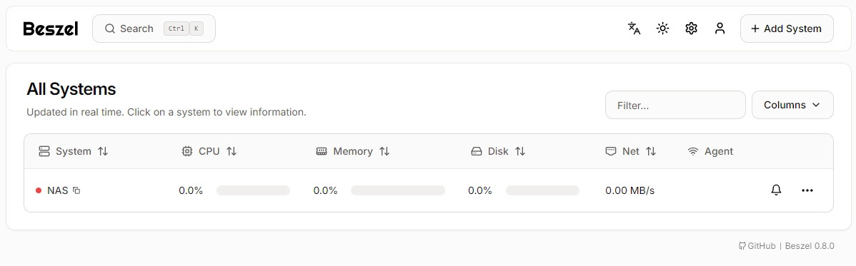Toggle the light/dark theme sun icon
This screenshot has width=856, height=266.
coord(663,29)
